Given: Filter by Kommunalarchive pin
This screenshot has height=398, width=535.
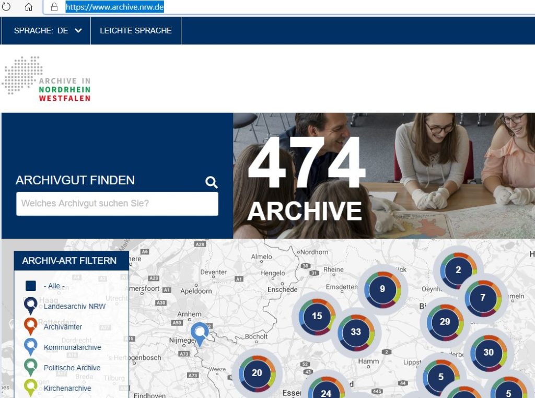Looking at the screenshot, I should (30, 346).
